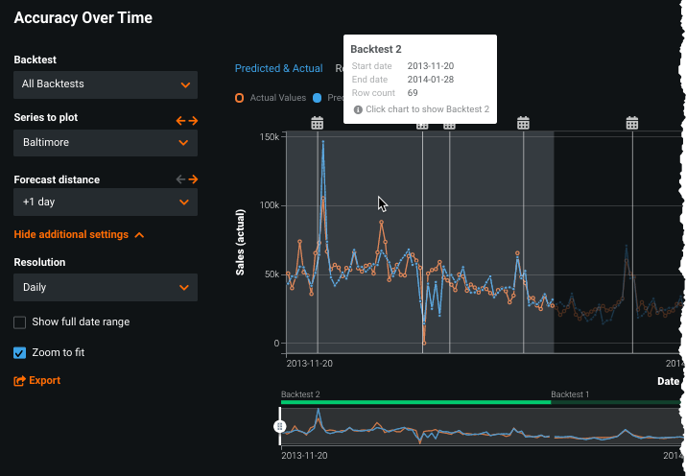Click the green Backtest 2 range bar

coord(414,402)
